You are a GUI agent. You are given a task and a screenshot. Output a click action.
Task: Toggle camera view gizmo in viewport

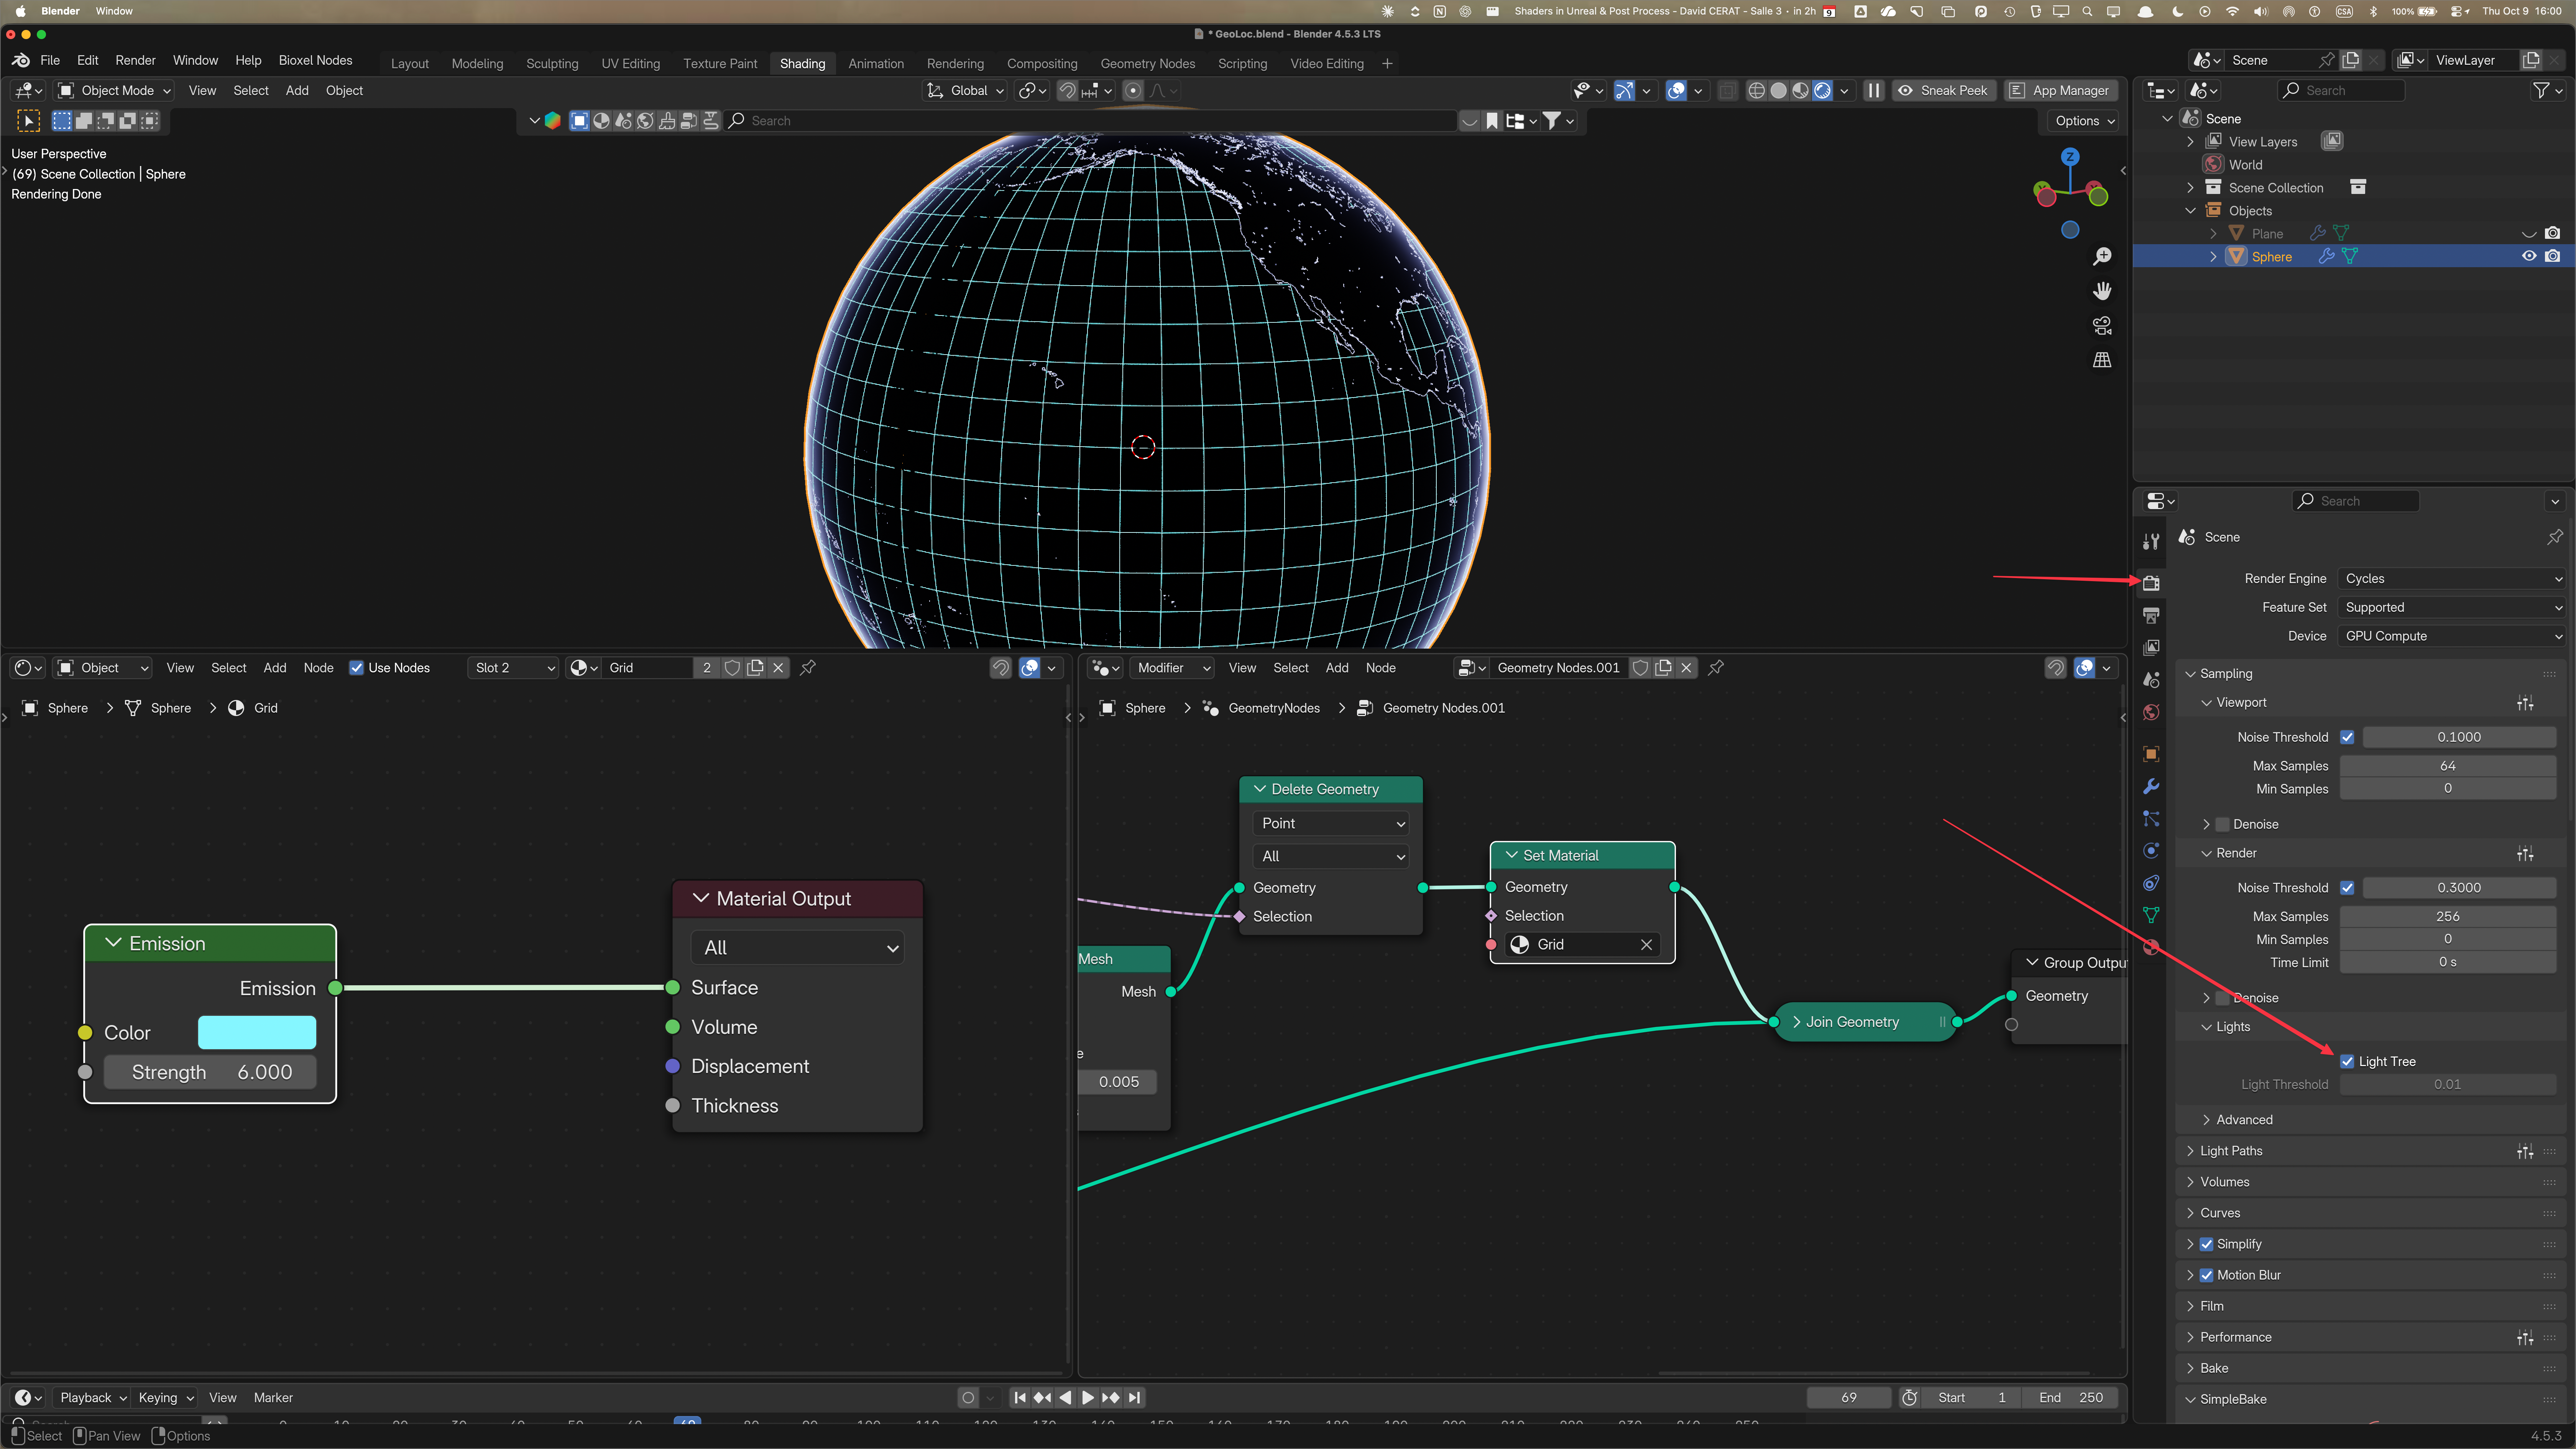2102,325
